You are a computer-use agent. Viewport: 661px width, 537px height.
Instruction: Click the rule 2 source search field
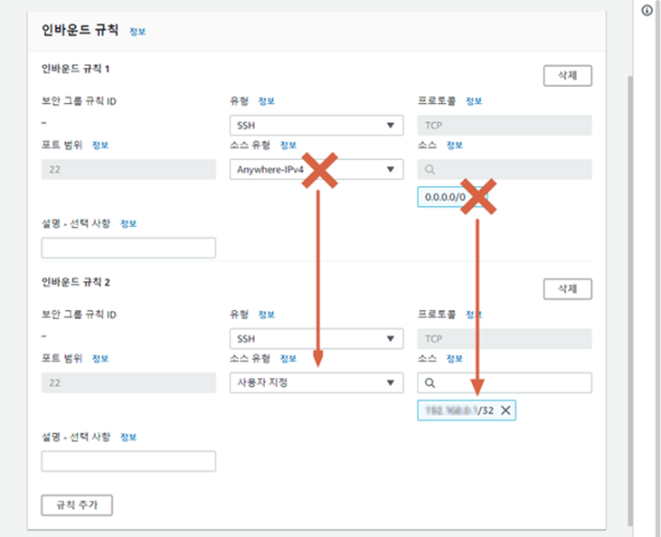505,382
